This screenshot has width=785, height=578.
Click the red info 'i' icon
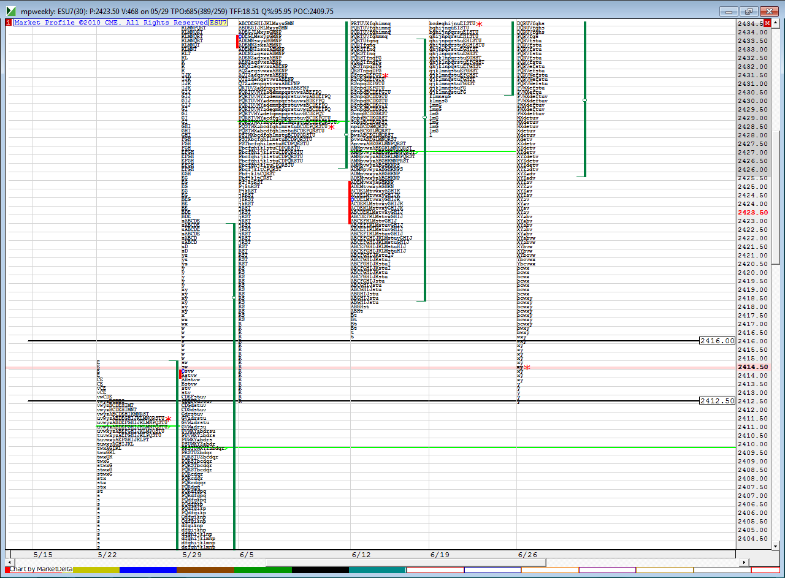(x=8, y=23)
